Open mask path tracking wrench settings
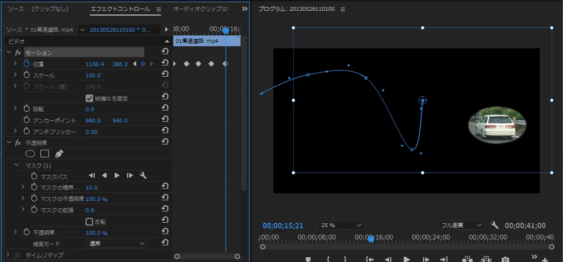 143,176
